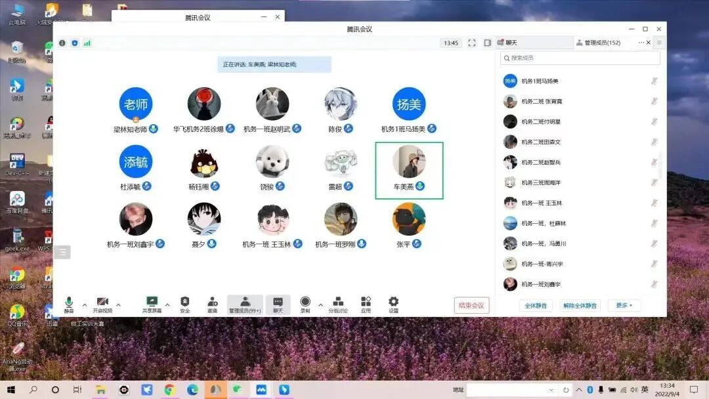Viewport: 709px width, 399px height.
Task: Click the 邀请 invite members icon
Action: 212,304
